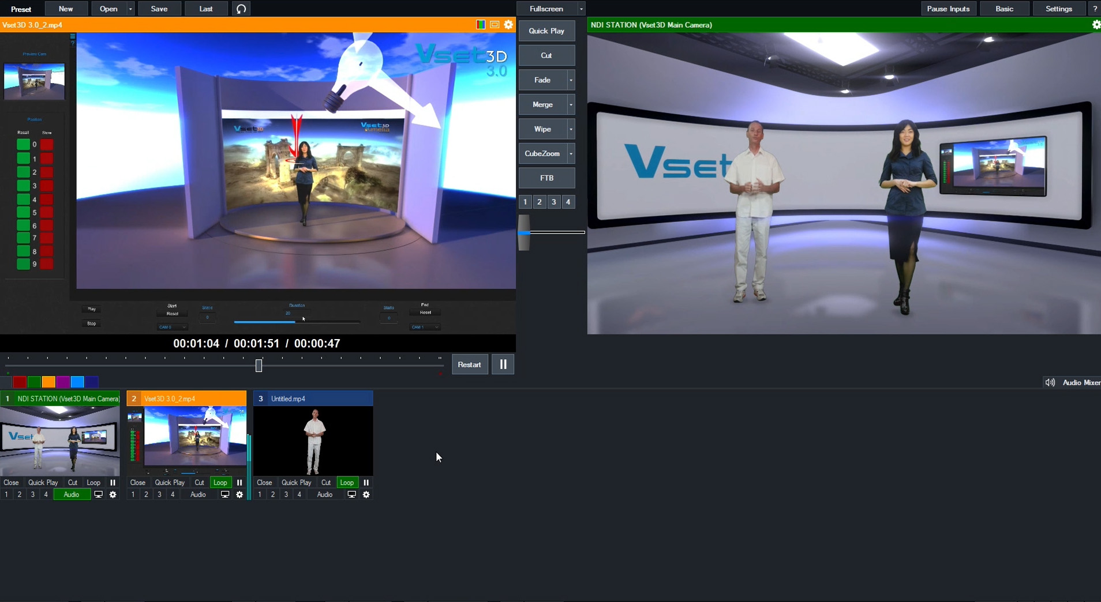Viewport: 1101px width, 602px height.
Task: Restart the video playback
Action: tap(469, 364)
